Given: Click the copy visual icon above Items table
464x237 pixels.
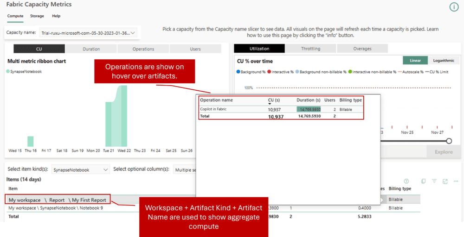Looking at the screenshot, I should [423, 181].
